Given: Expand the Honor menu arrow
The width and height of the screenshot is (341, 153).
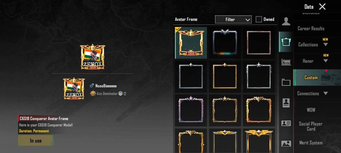Looking at the screenshot, I should coord(325,61).
